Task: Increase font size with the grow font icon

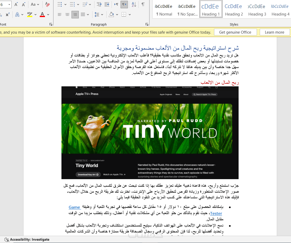Action: click(x=16, y=4)
